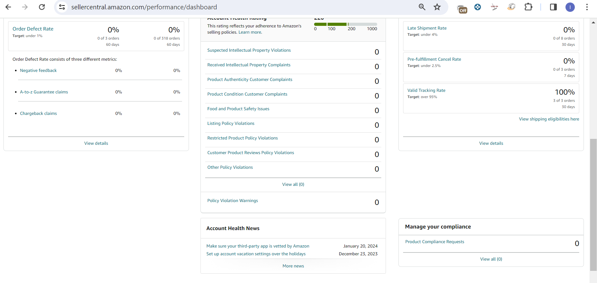Click the 'Account Health News' heading
The image size is (597, 283).
click(x=233, y=228)
